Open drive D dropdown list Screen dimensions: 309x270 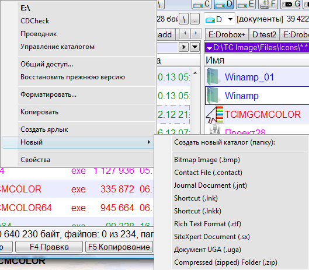[219, 19]
